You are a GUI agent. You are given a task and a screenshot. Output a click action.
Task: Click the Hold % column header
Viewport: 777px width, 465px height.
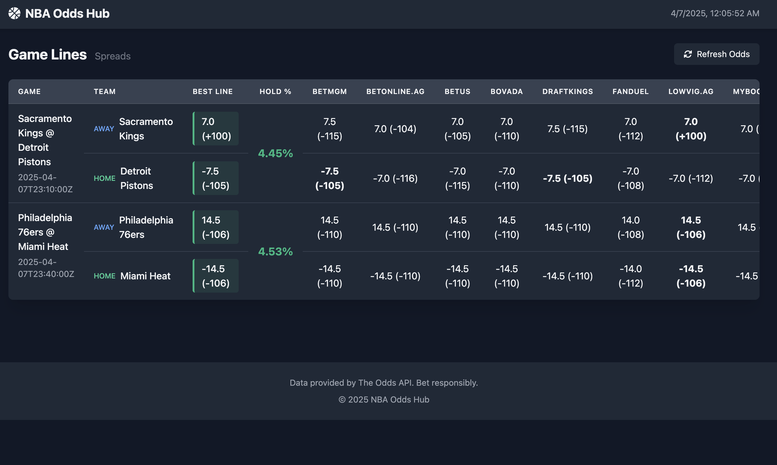click(275, 92)
